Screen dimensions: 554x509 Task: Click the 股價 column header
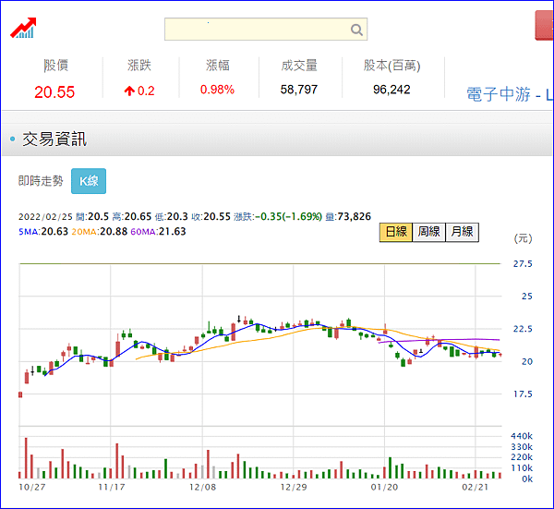click(55, 66)
